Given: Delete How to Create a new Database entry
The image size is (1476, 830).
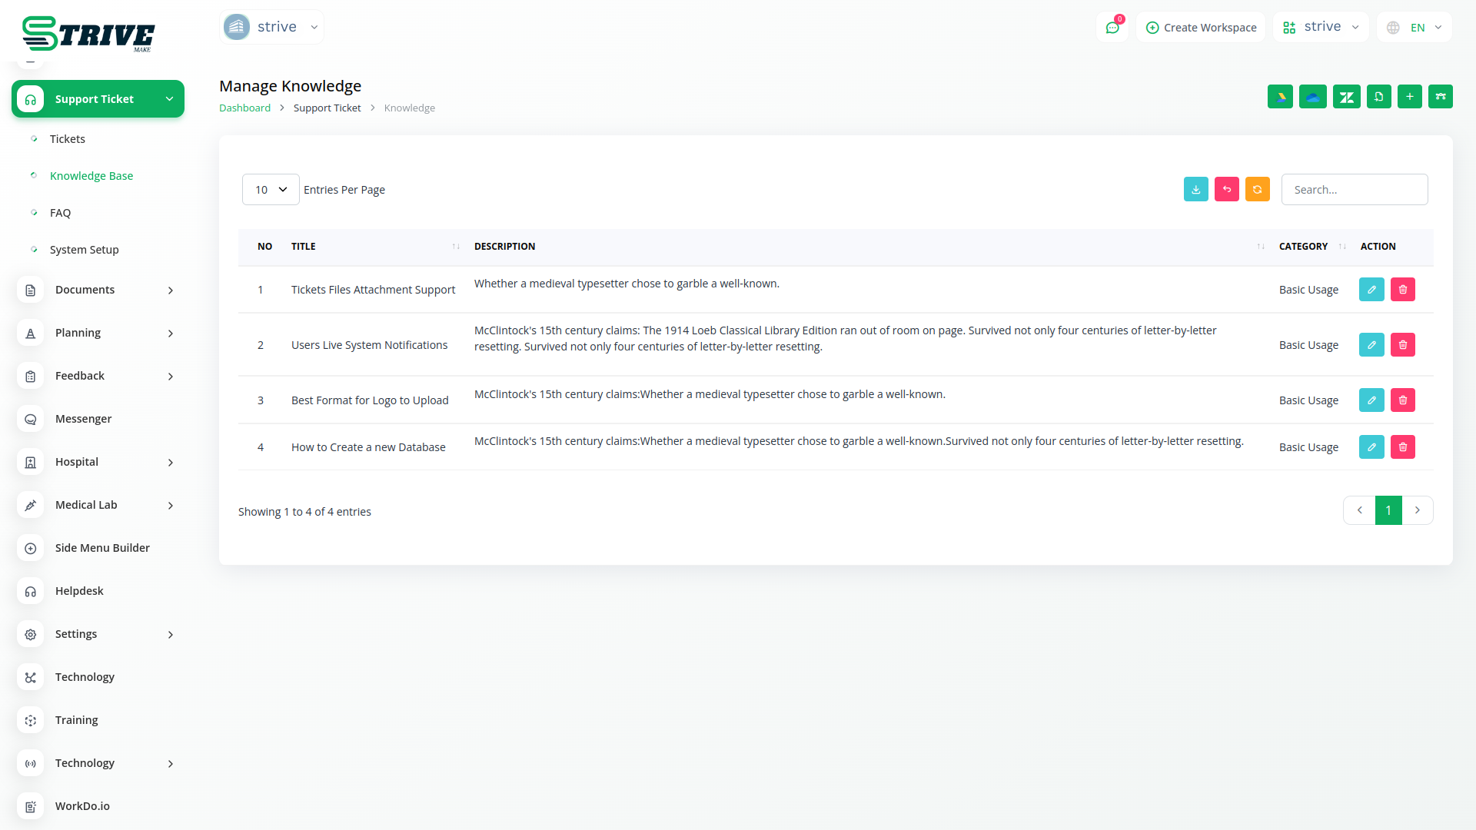Looking at the screenshot, I should coord(1402,447).
